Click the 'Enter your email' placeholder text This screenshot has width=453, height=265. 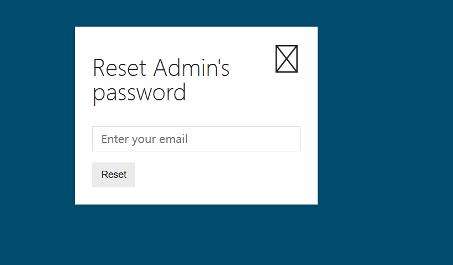click(144, 139)
